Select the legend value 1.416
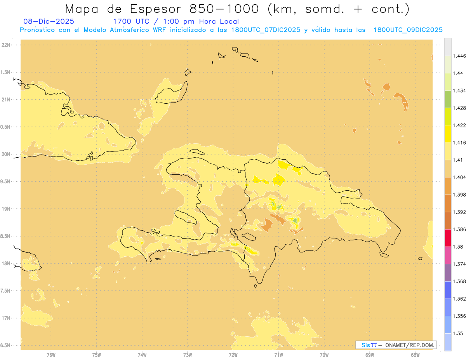 (x=459, y=143)
